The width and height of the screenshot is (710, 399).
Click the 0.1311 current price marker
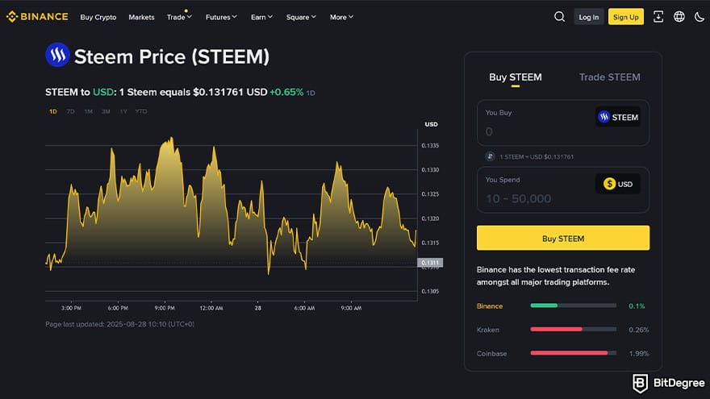430,263
